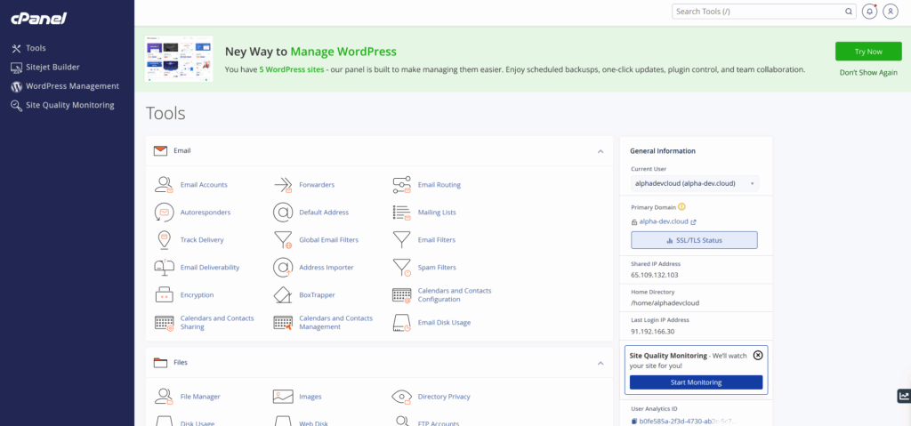This screenshot has width=911, height=426.
Task: Open the Email Deliverability mailbox icon
Action: coord(164,268)
